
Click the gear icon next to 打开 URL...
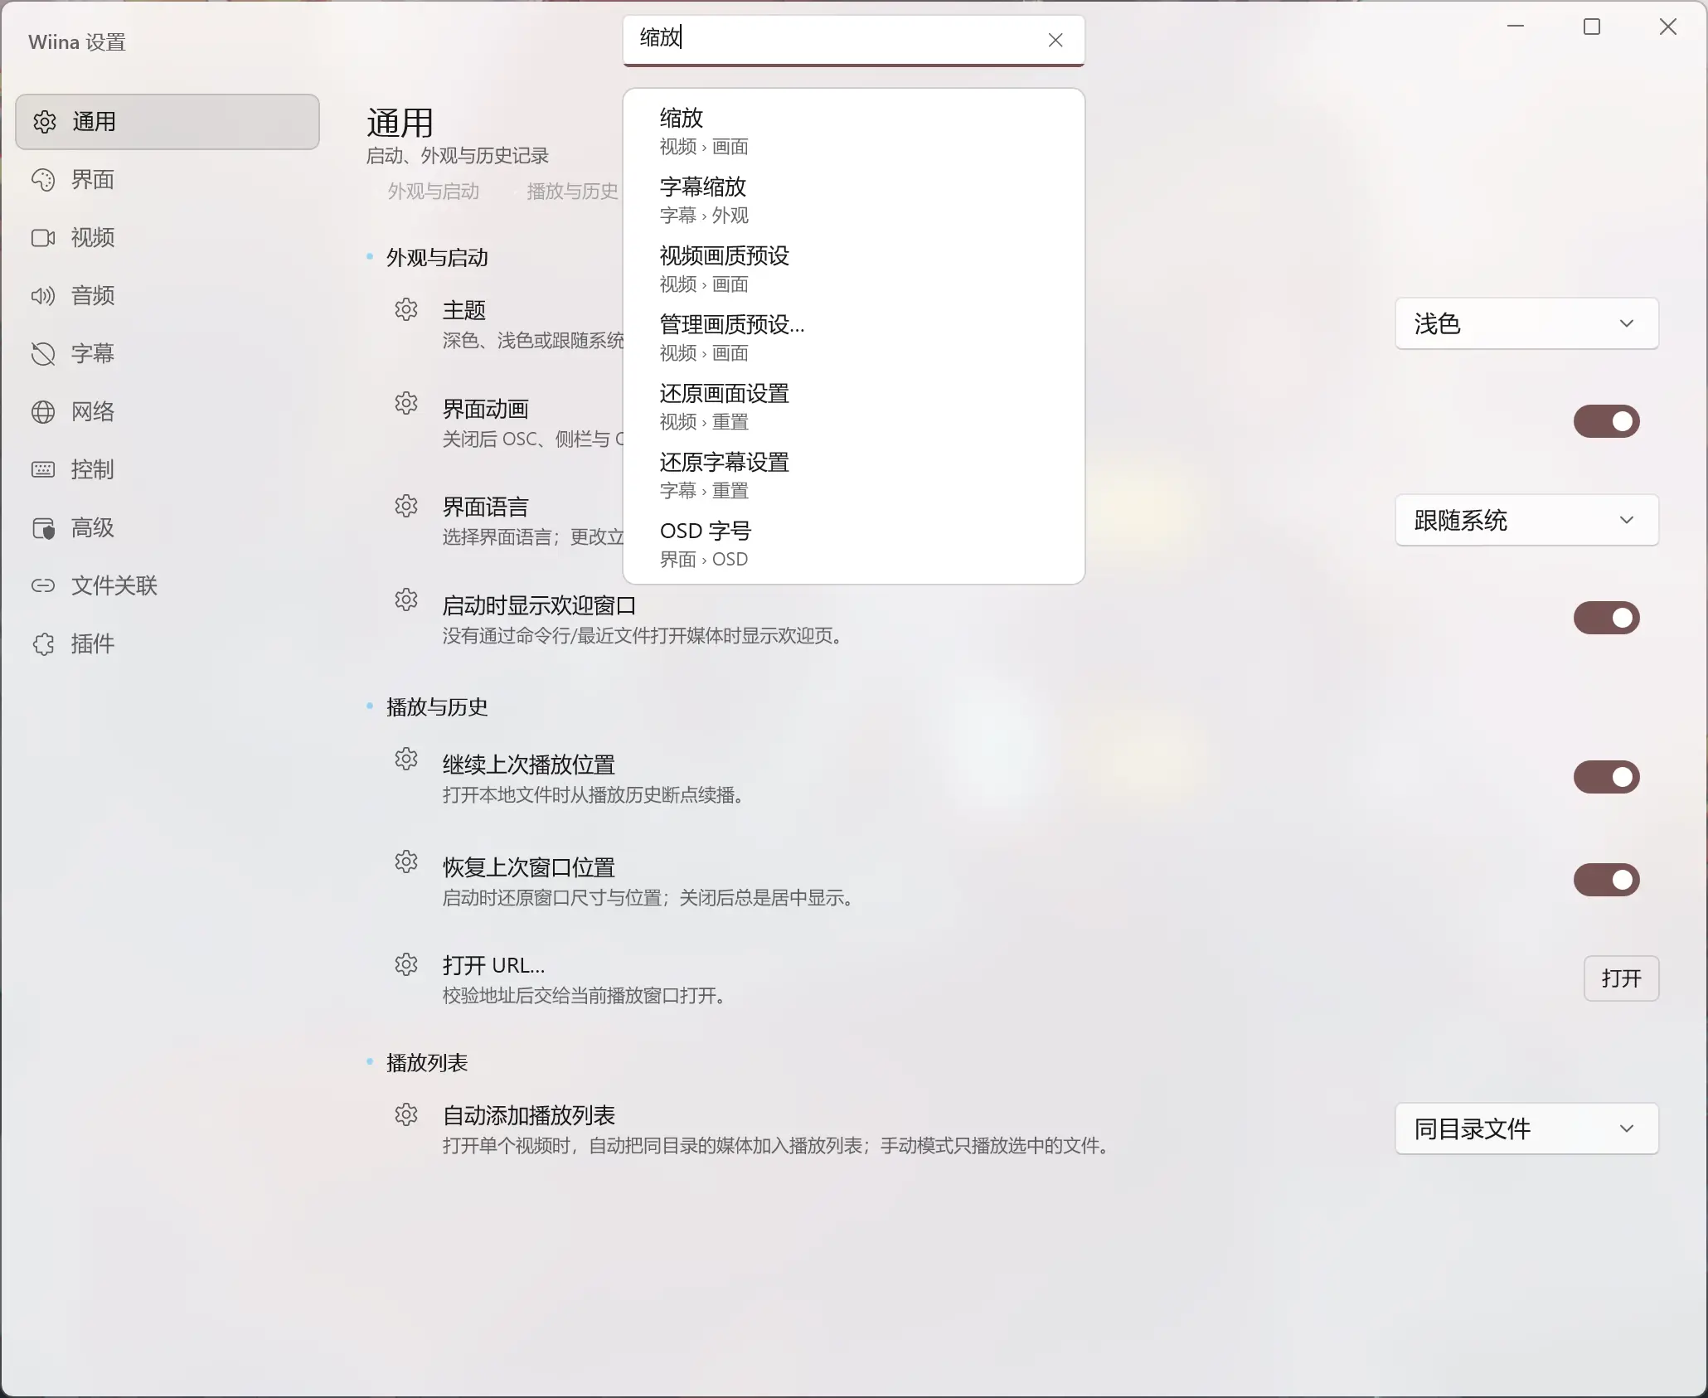click(406, 964)
